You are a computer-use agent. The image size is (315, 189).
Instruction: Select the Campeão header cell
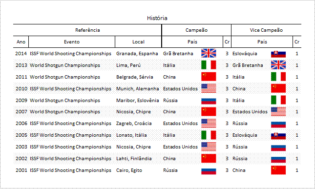click(x=196, y=30)
